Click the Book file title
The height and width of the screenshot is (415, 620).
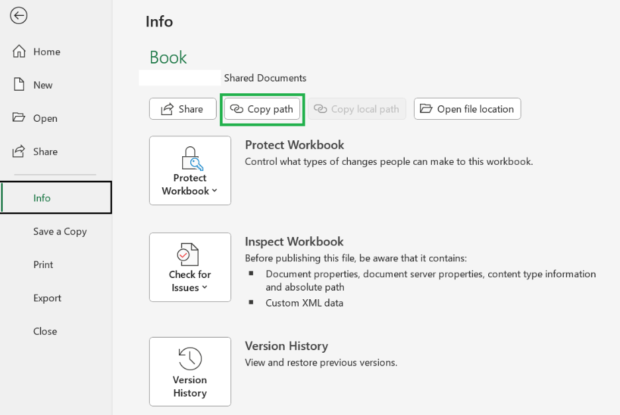pos(168,58)
